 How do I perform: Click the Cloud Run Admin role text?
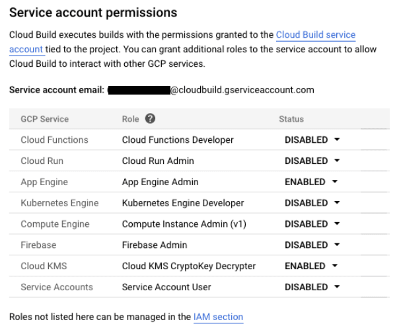158,161
